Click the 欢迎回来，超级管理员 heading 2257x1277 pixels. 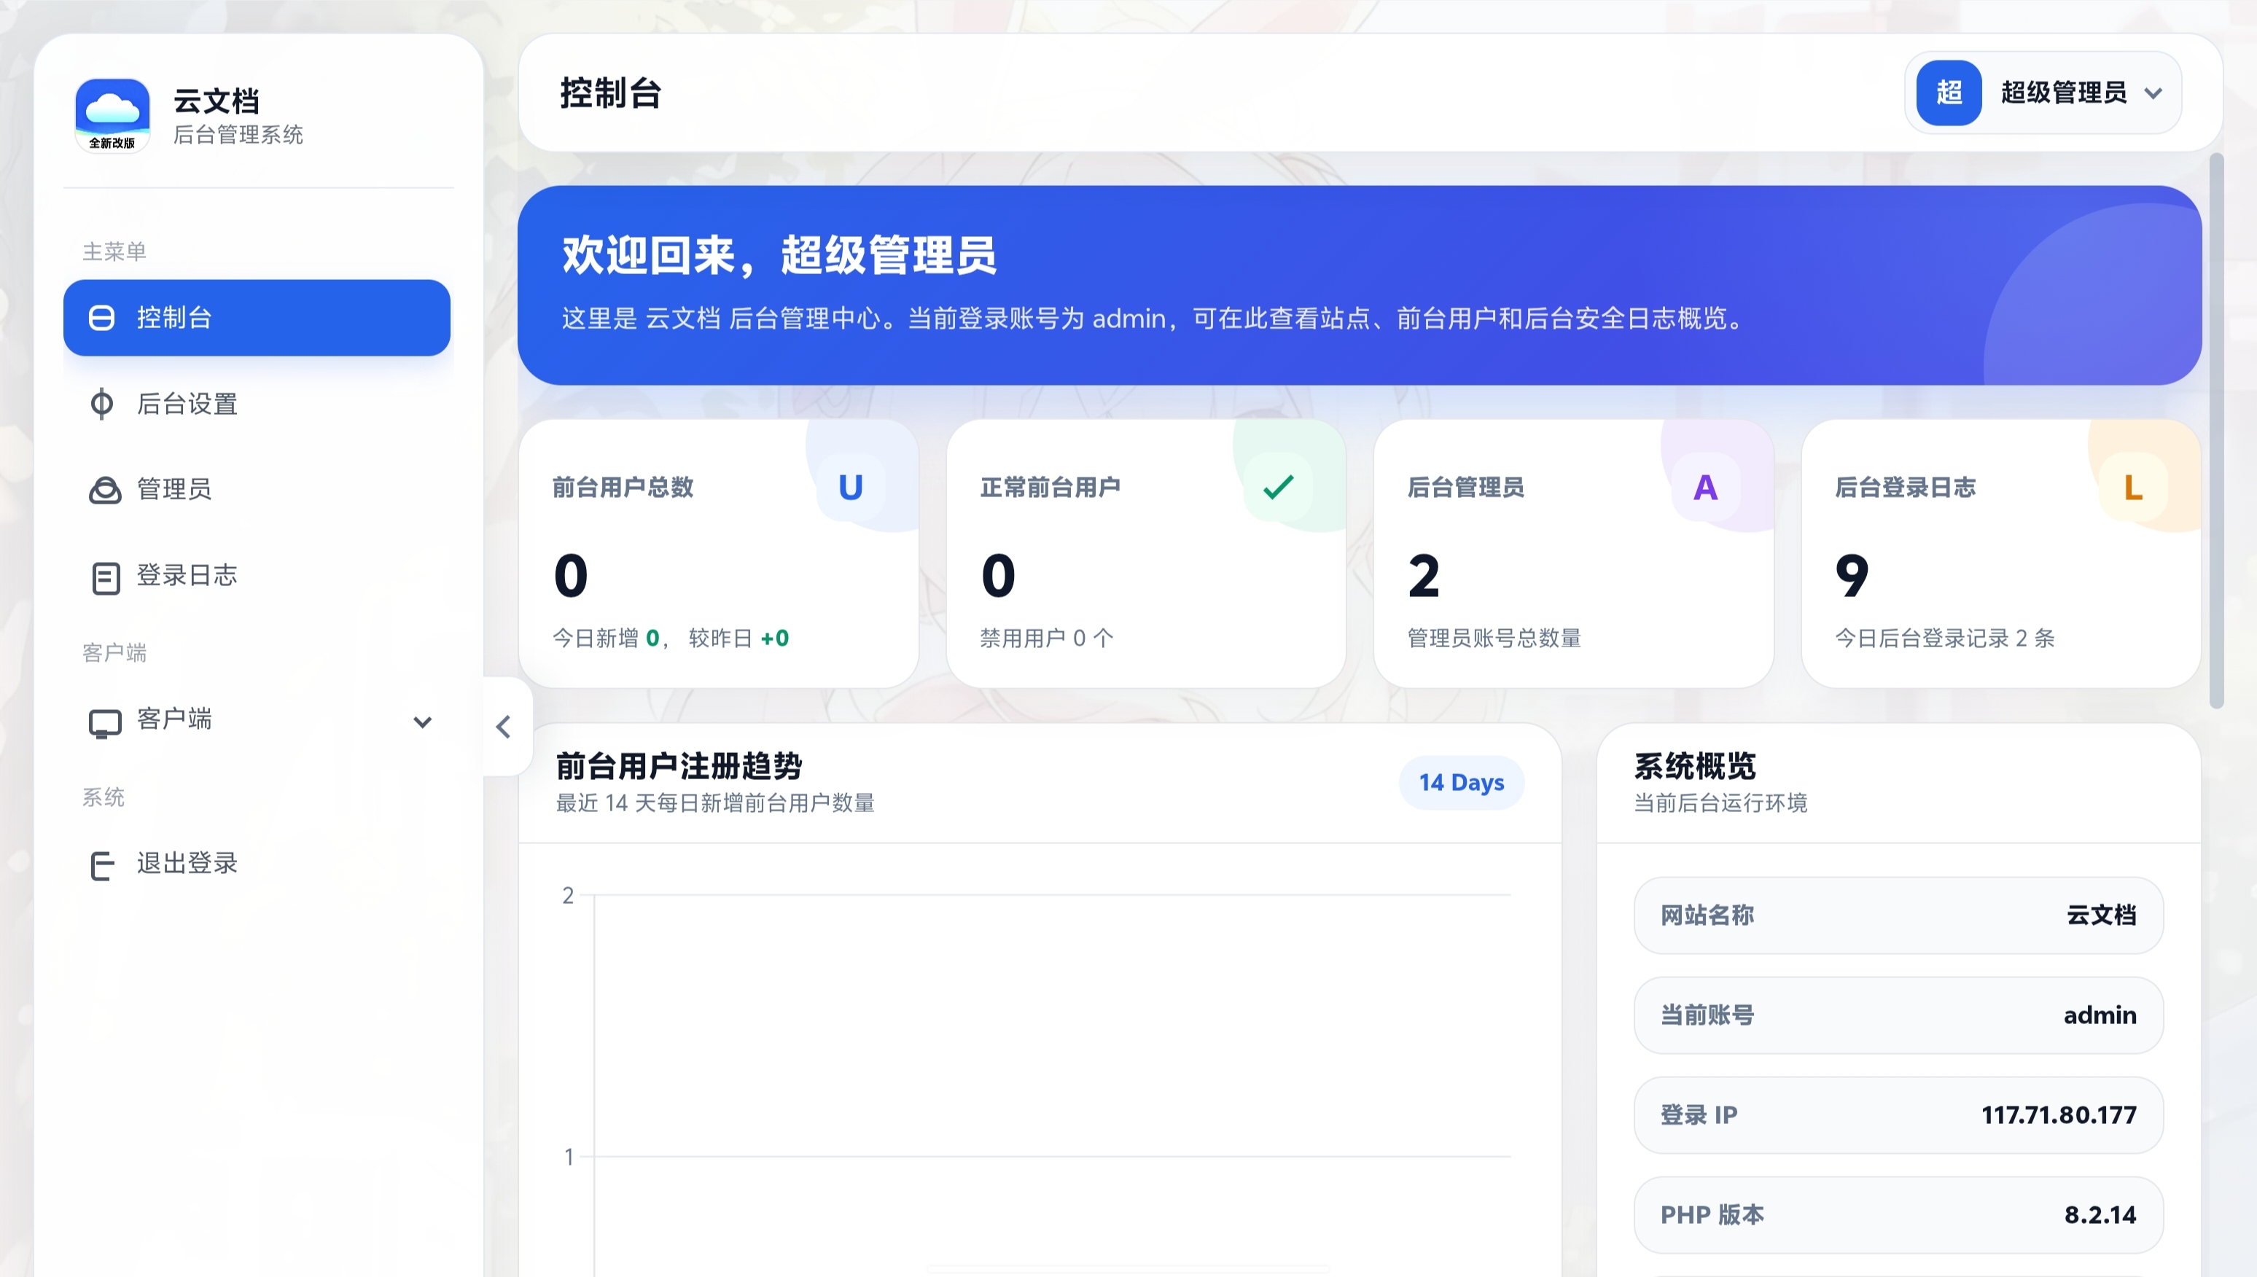[779, 256]
